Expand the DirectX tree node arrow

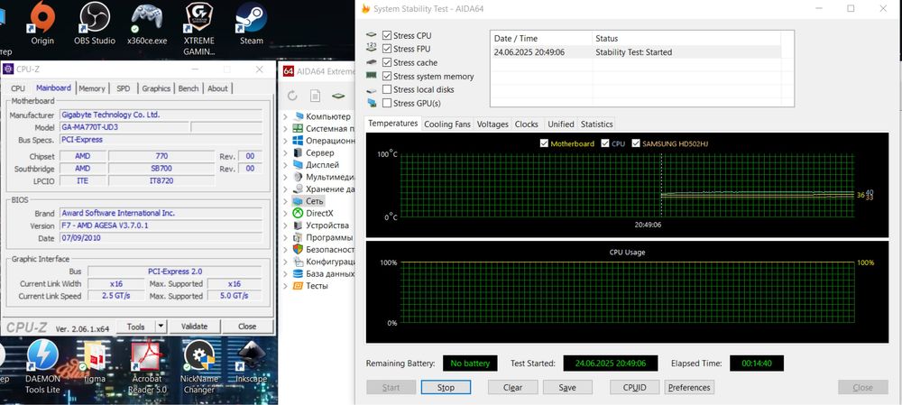pos(285,214)
